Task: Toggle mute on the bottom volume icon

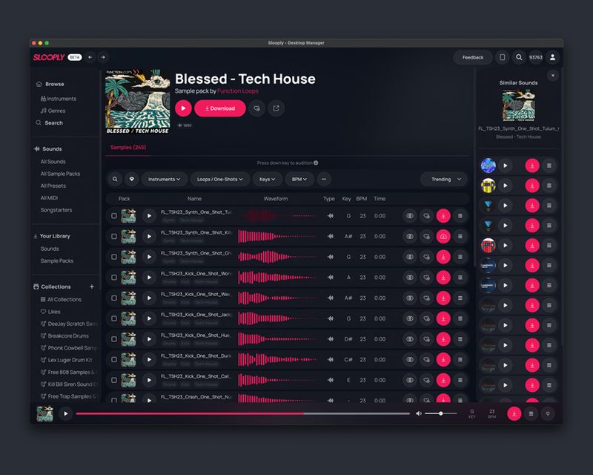Action: coord(420,414)
